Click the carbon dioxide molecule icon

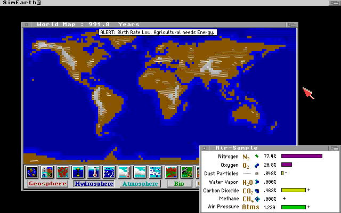257,191
